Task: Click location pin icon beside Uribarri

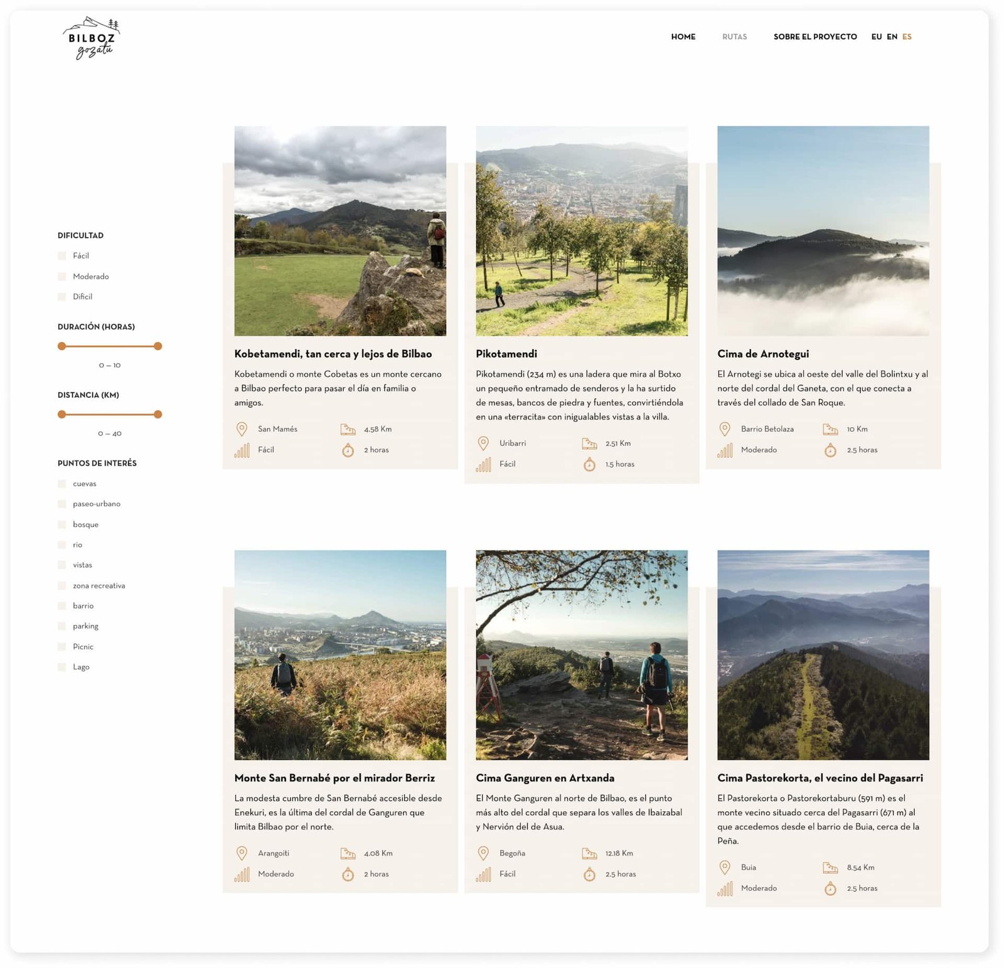Action: [483, 444]
